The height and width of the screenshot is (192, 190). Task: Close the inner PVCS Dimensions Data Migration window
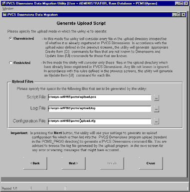click(x=184, y=15)
